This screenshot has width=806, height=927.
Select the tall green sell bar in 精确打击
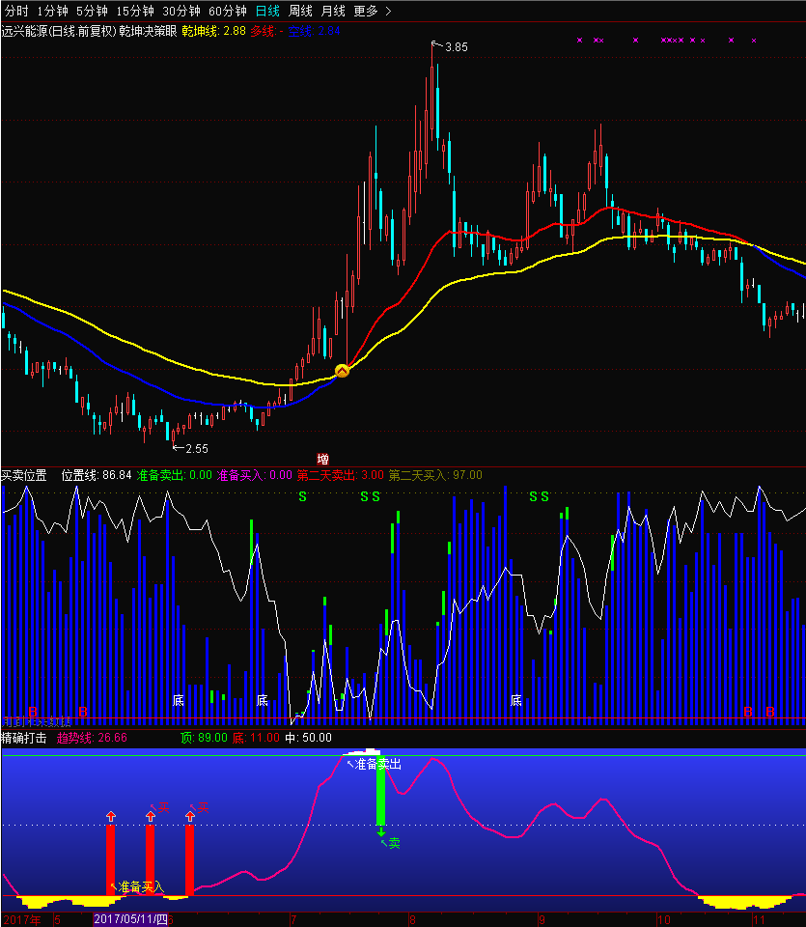(381, 791)
